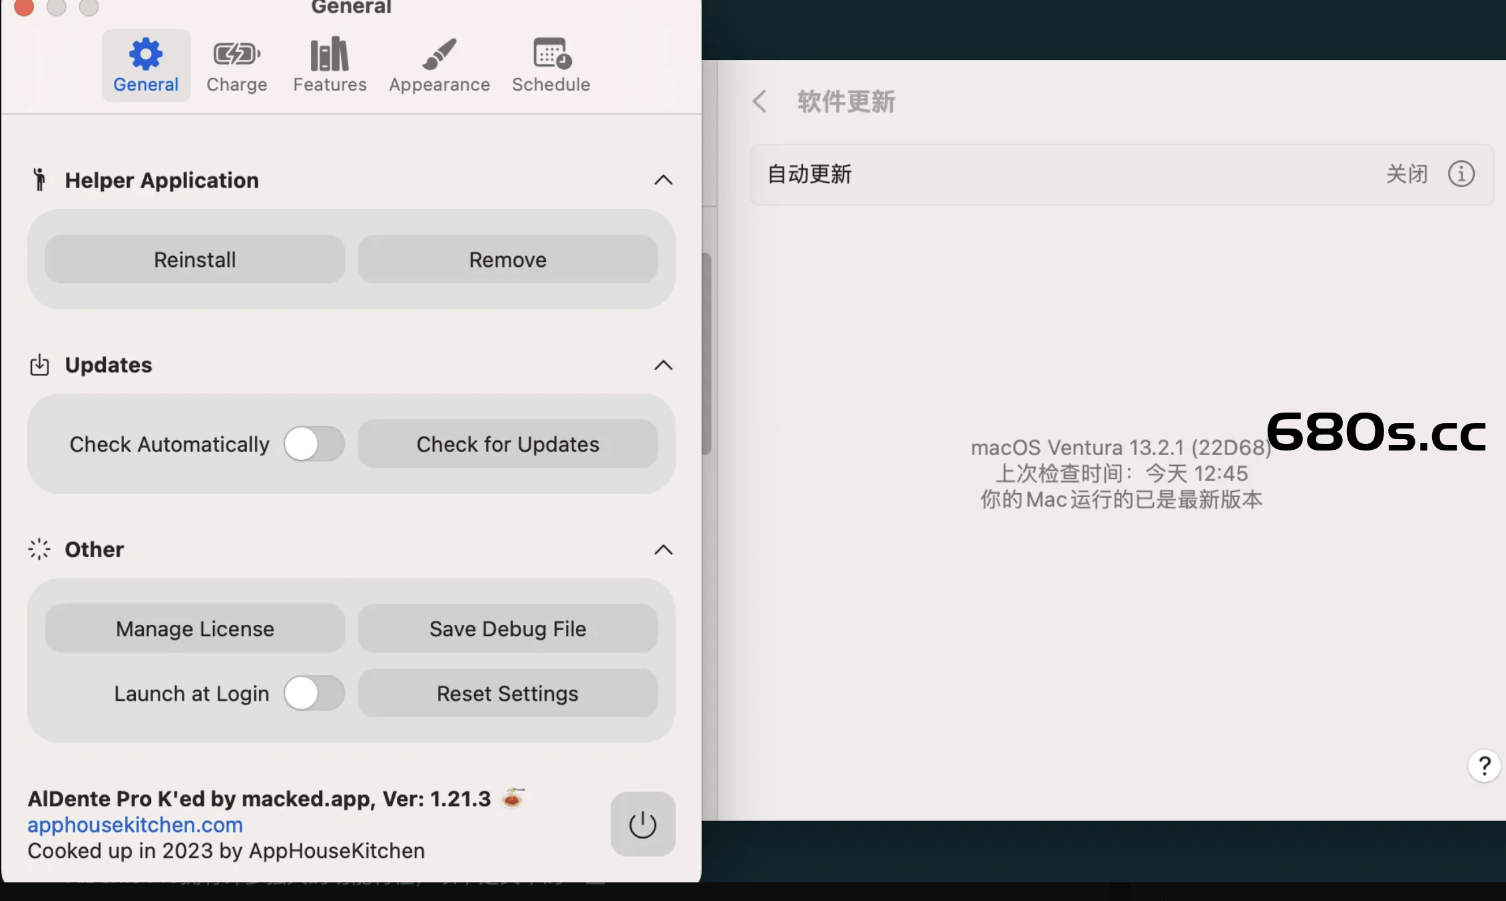Image resolution: width=1506 pixels, height=901 pixels.
Task: Switch to the General tab
Action: coord(145,63)
